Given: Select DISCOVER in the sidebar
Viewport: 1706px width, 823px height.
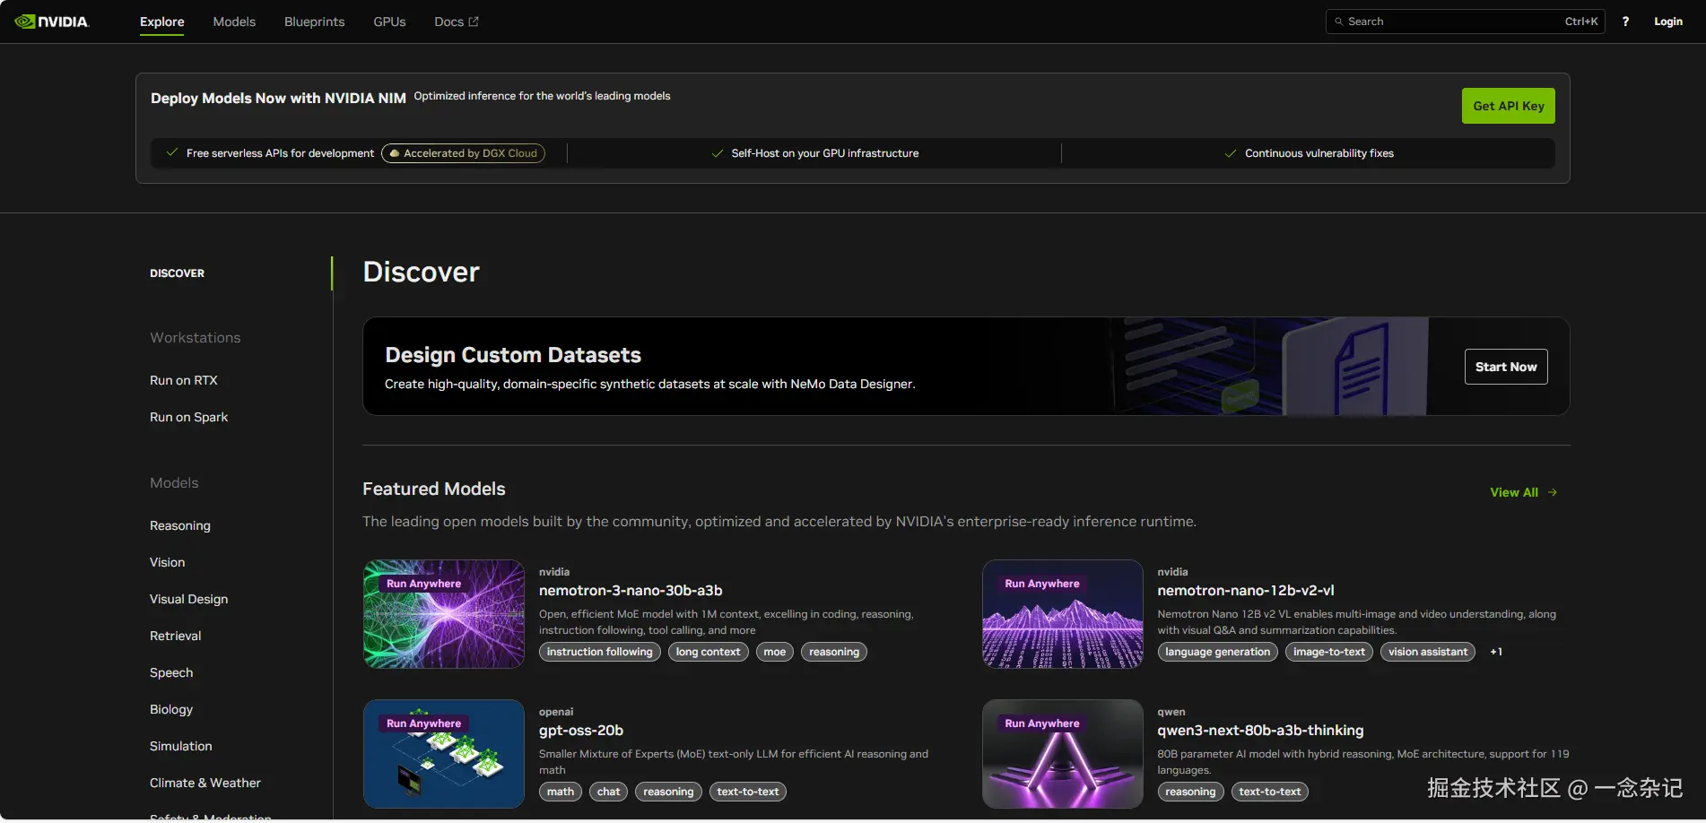Looking at the screenshot, I should tap(177, 273).
